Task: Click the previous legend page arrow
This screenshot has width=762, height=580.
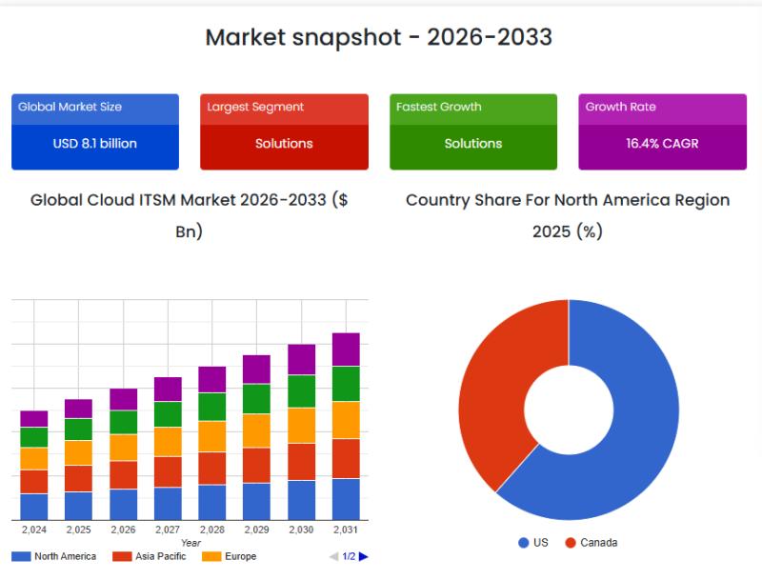Action: [333, 556]
